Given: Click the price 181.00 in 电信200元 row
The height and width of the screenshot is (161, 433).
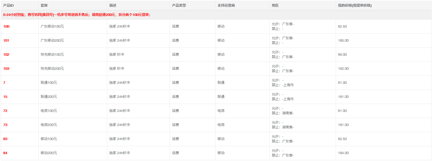Looking at the screenshot, I should tap(343, 125).
